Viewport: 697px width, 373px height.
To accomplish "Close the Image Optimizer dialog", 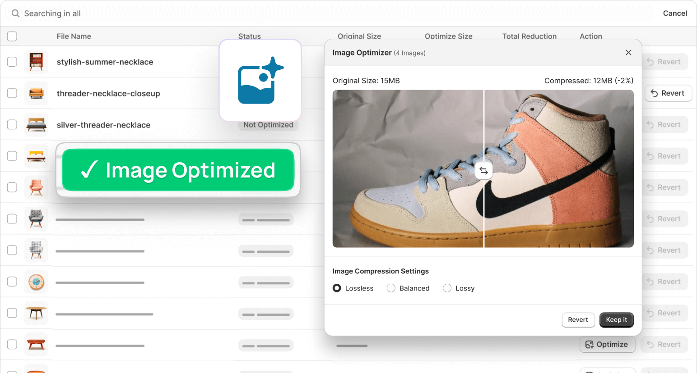I will (x=628, y=53).
